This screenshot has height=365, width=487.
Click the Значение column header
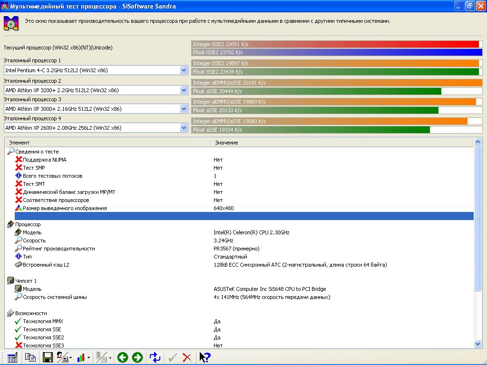pyautogui.click(x=342, y=143)
